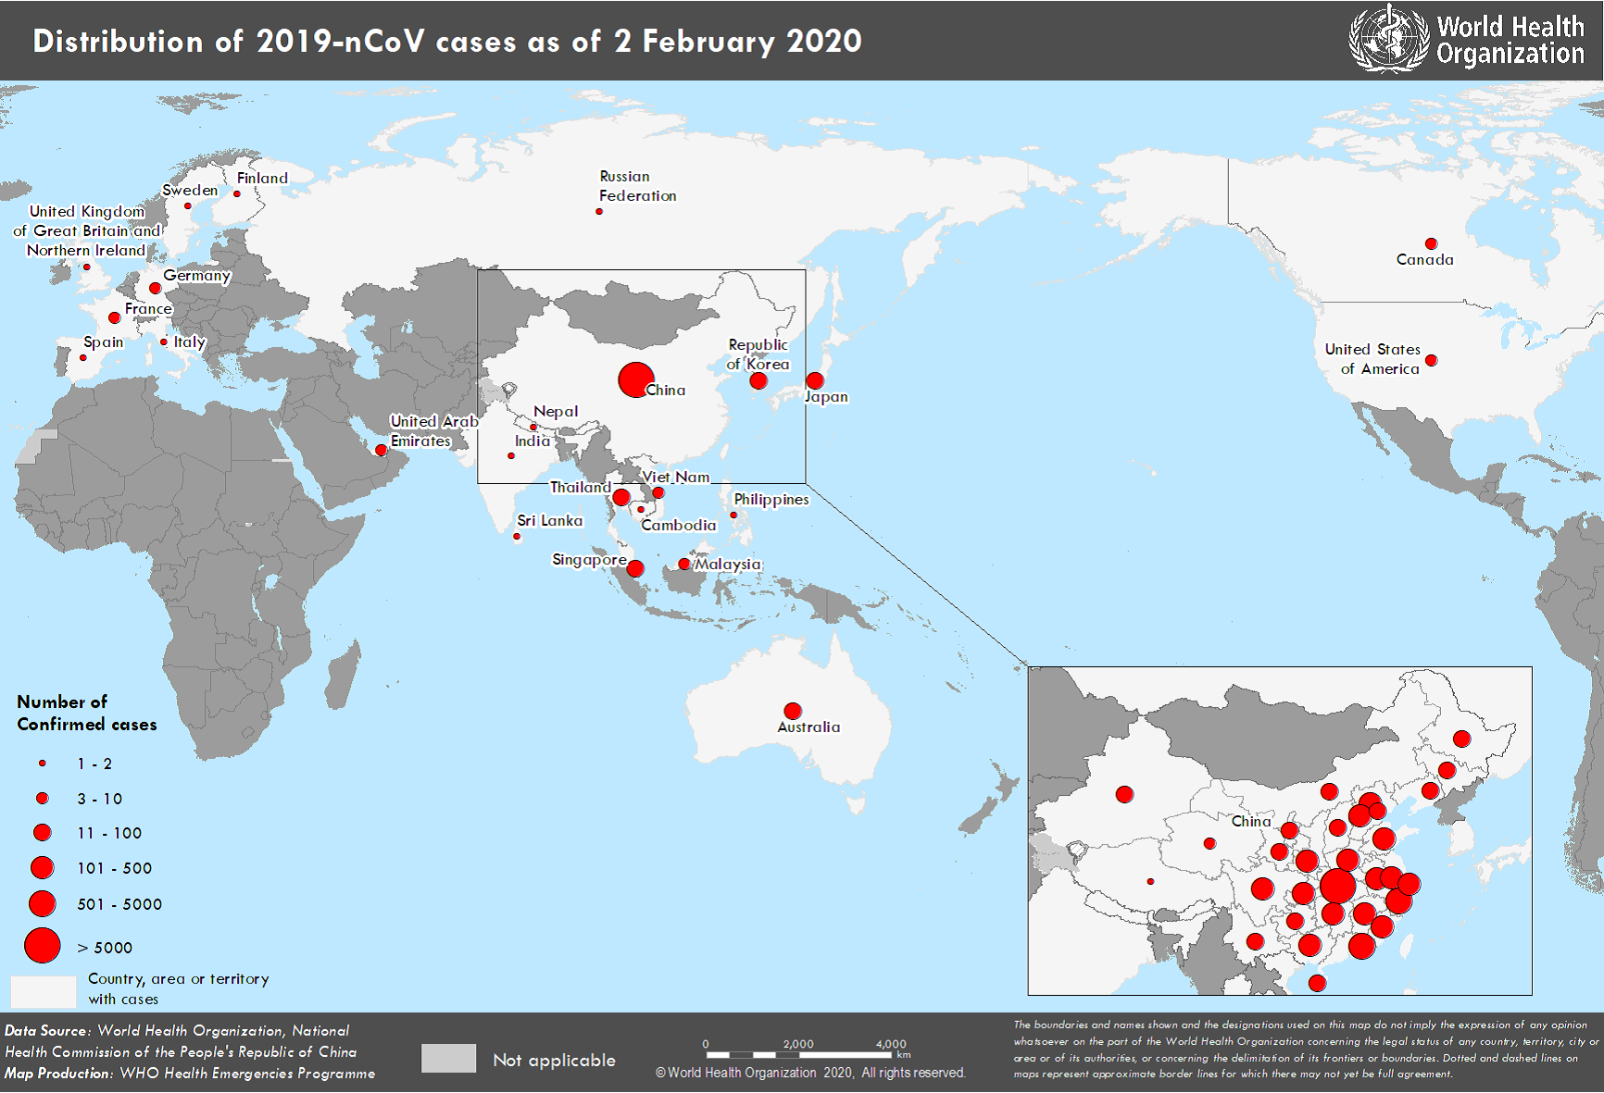Click the WHO copyright notice text

click(x=811, y=1073)
